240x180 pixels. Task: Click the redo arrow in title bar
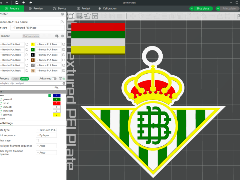click(31, 2)
